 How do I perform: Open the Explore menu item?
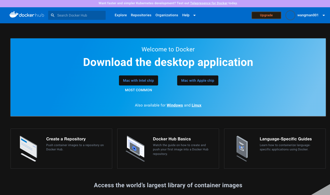121,15
